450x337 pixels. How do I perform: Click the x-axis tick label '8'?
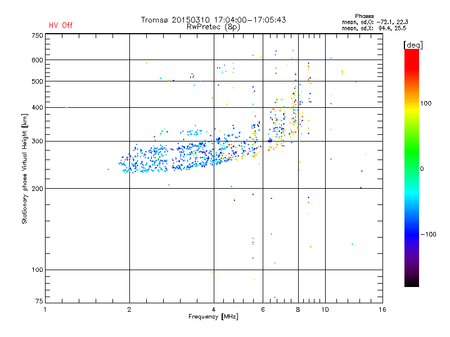(x=298, y=309)
